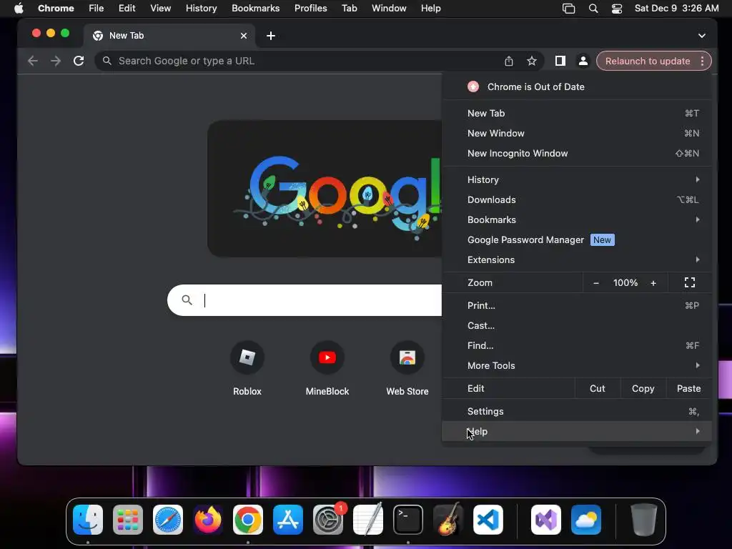Launch GarageBand from the dock

tap(447, 520)
